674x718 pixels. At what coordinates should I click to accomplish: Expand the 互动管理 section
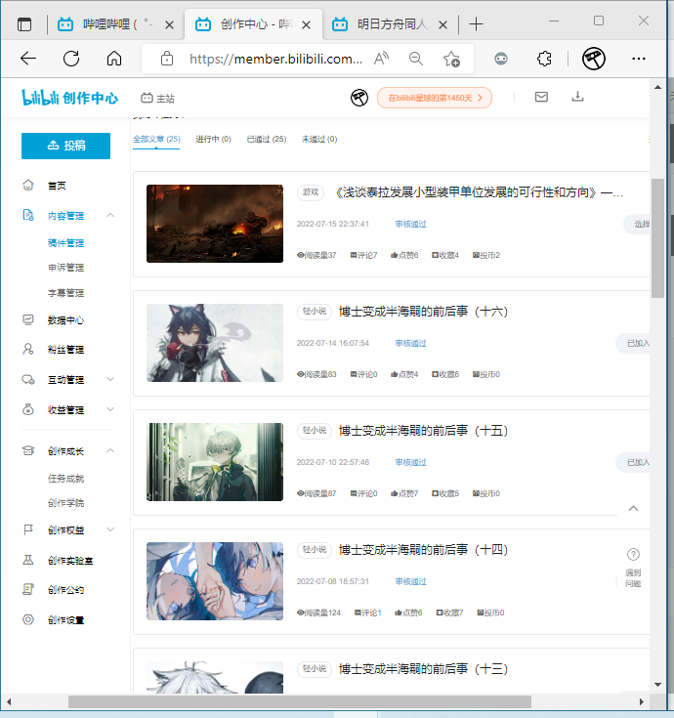(x=110, y=379)
